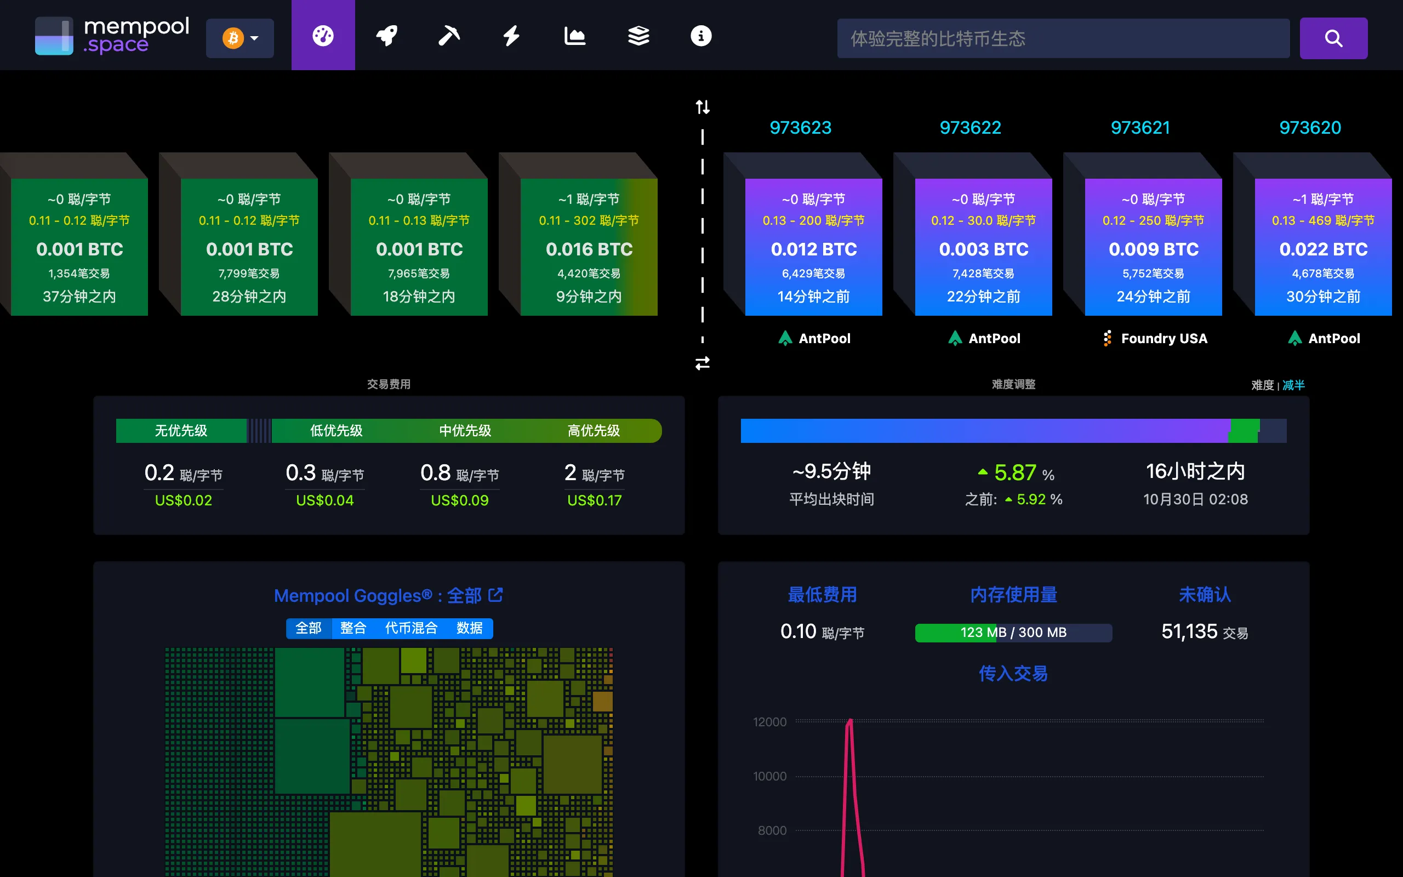Click the up-down arrows icon above the divider
This screenshot has height=877, width=1403.
click(703, 107)
